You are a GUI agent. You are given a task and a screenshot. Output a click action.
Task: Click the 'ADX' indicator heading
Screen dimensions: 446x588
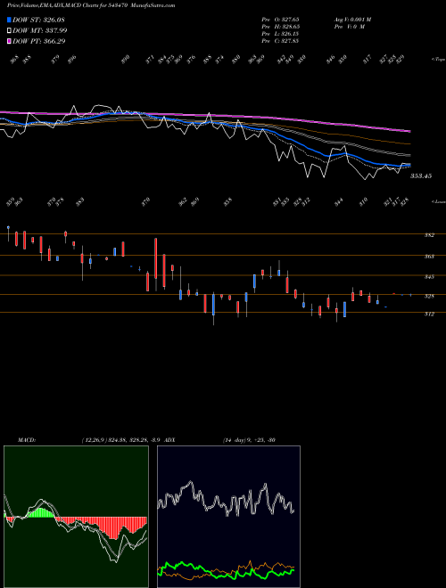point(169,440)
